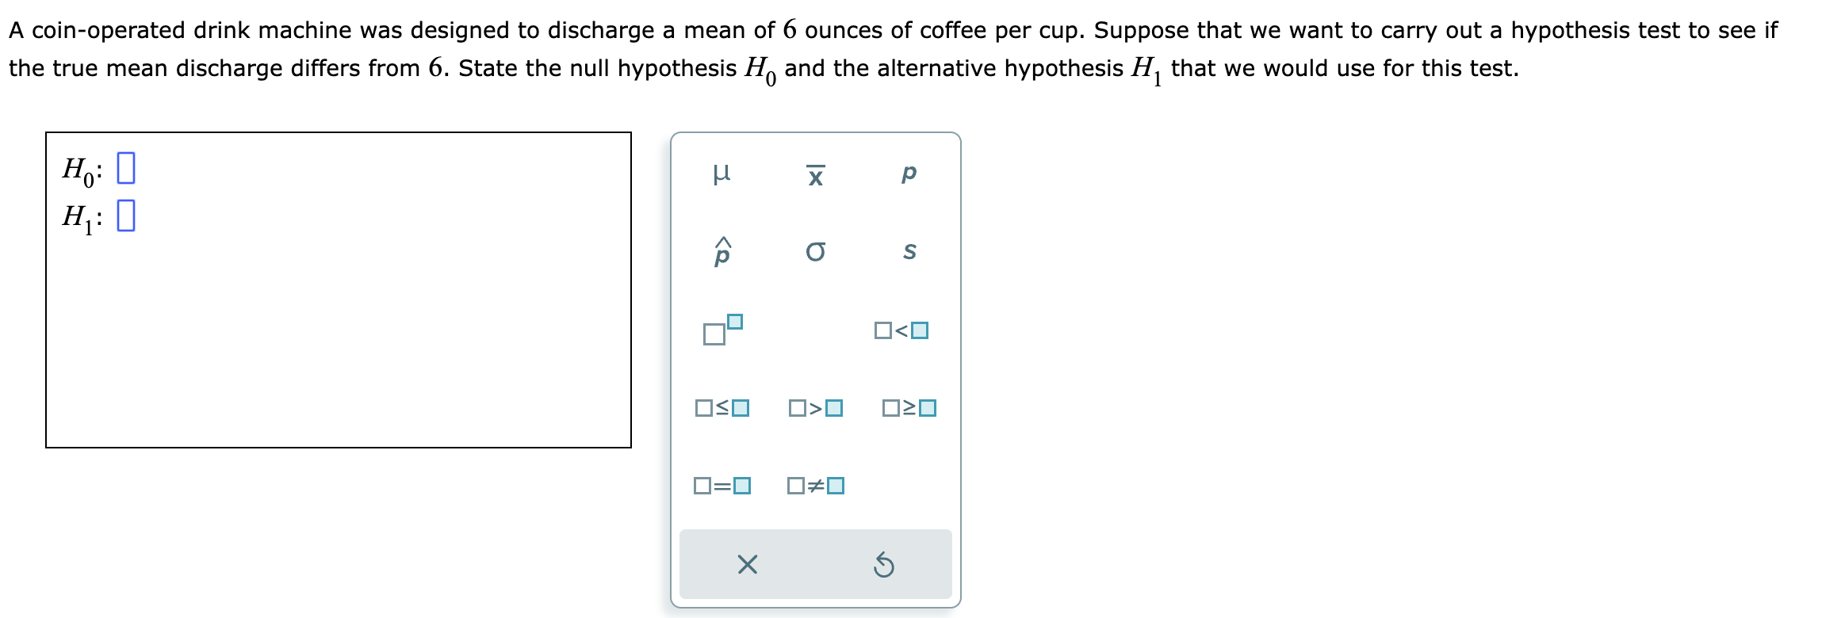Viewport: 1822px width, 618px height.
Task: Insert the s sample standard deviation symbol
Action: coord(910,252)
